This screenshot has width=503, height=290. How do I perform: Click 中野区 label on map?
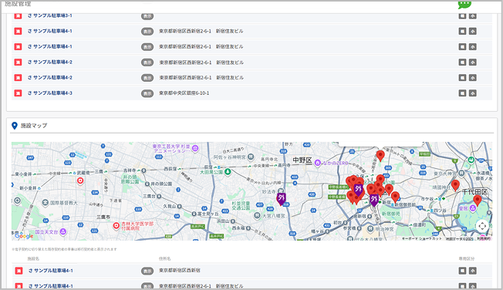(302, 160)
